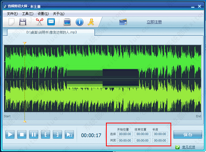Open the 文件(F) menu
Image resolution: width=206 pixels, height=152 pixels.
12,14
